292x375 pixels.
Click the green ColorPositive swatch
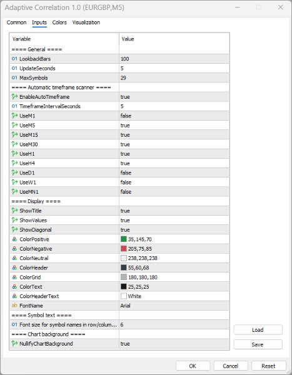pos(124,239)
